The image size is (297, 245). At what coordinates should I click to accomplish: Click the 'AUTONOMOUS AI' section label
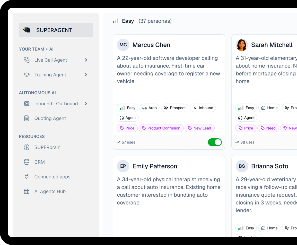point(37,93)
